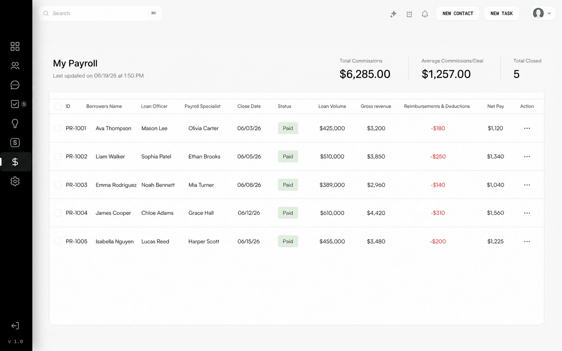Focus the Search input field
This screenshot has width=562, height=351.
point(101,13)
